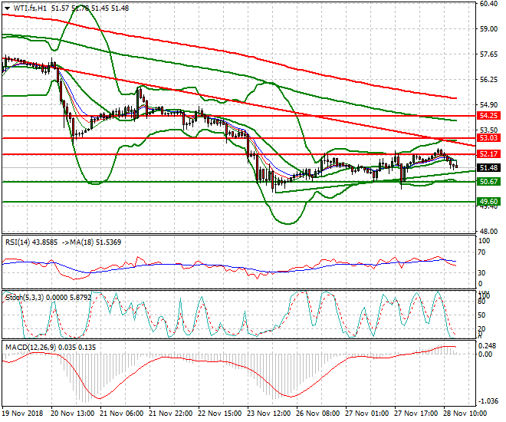Screen dimensions: 506x422
Task: Click the 28 Nov 10:00 time label
Action: pyautogui.click(x=465, y=414)
